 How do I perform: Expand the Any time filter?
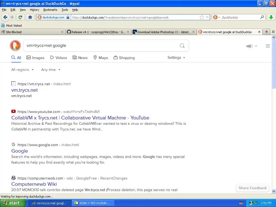pos(51,70)
